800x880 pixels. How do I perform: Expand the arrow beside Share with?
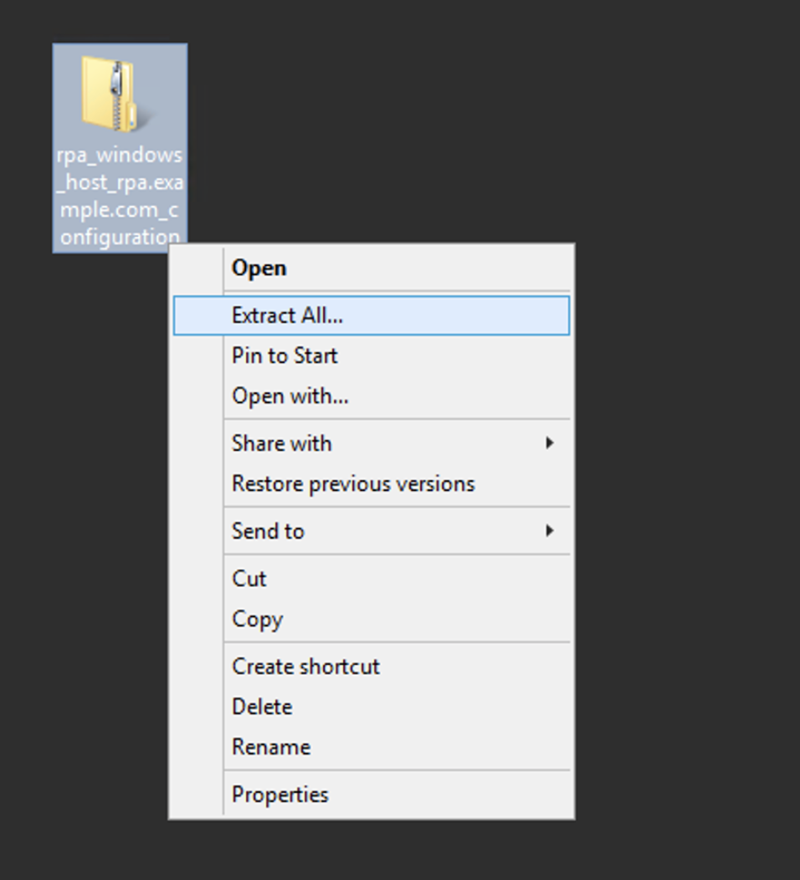coord(550,443)
